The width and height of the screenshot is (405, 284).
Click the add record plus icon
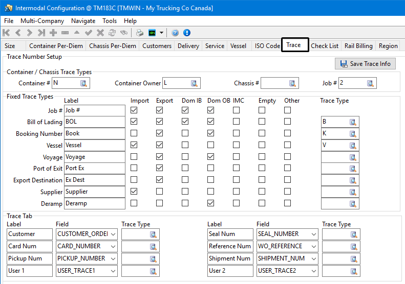(53, 33)
